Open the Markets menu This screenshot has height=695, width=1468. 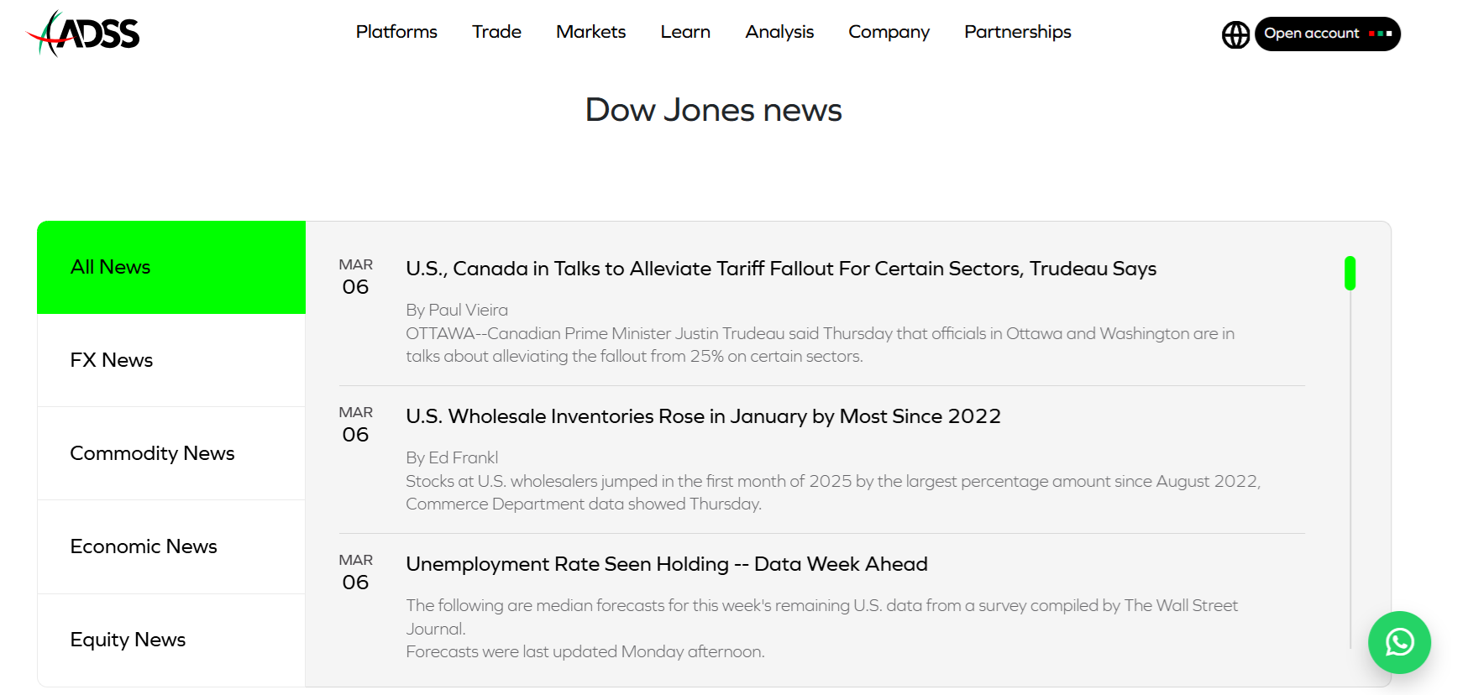tap(590, 32)
